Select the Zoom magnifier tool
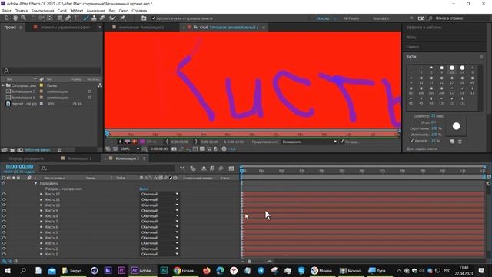 click(x=23, y=18)
